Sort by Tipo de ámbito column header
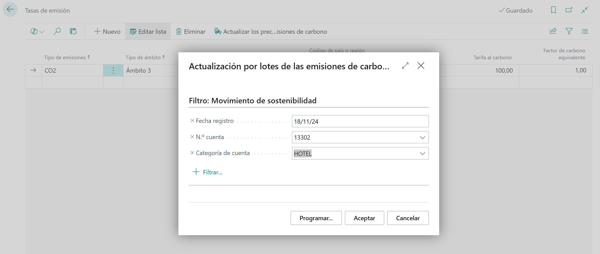Image resolution: width=600 pixels, height=254 pixels. tap(145, 57)
